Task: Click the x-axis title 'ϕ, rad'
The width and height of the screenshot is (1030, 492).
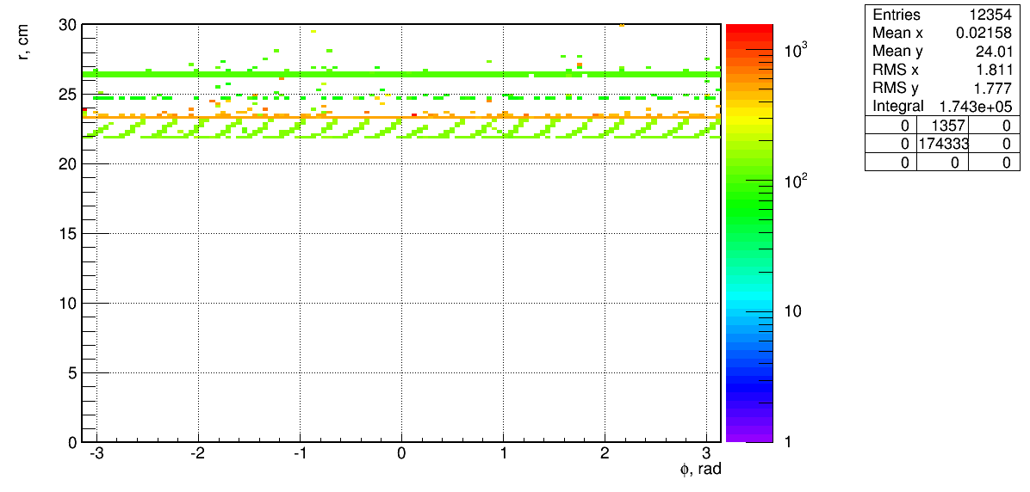Action: click(701, 470)
